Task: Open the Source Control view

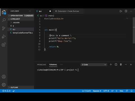Action: pos(4,28)
